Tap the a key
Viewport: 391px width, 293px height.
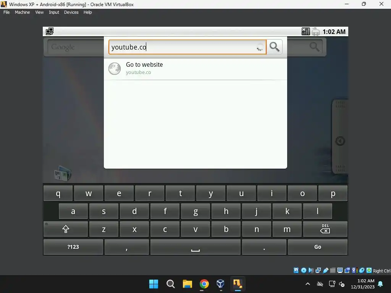pyautogui.click(x=73, y=211)
